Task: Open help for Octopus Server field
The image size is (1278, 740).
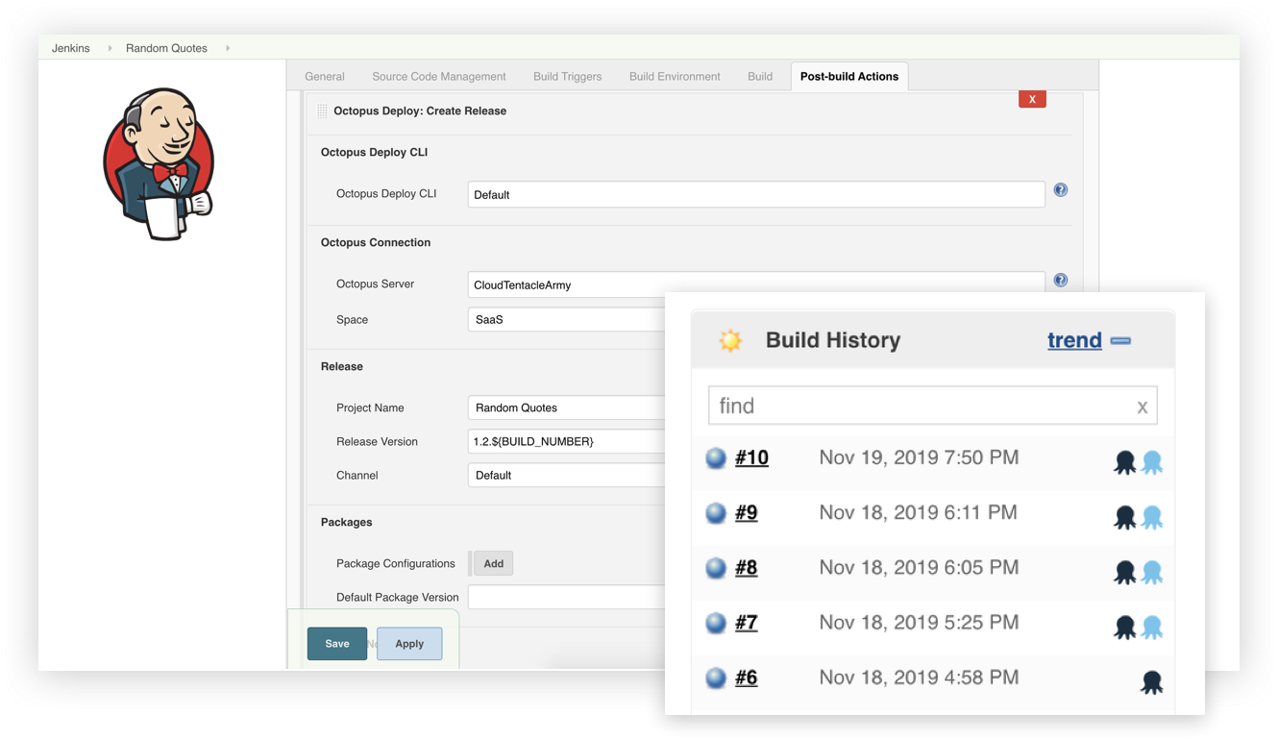Action: click(x=1061, y=281)
